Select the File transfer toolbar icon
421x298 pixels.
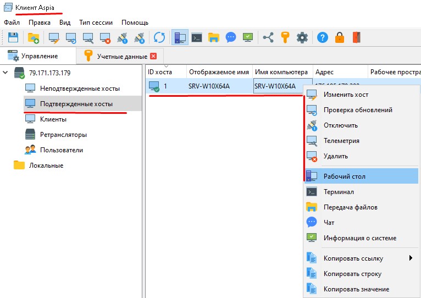214,37
